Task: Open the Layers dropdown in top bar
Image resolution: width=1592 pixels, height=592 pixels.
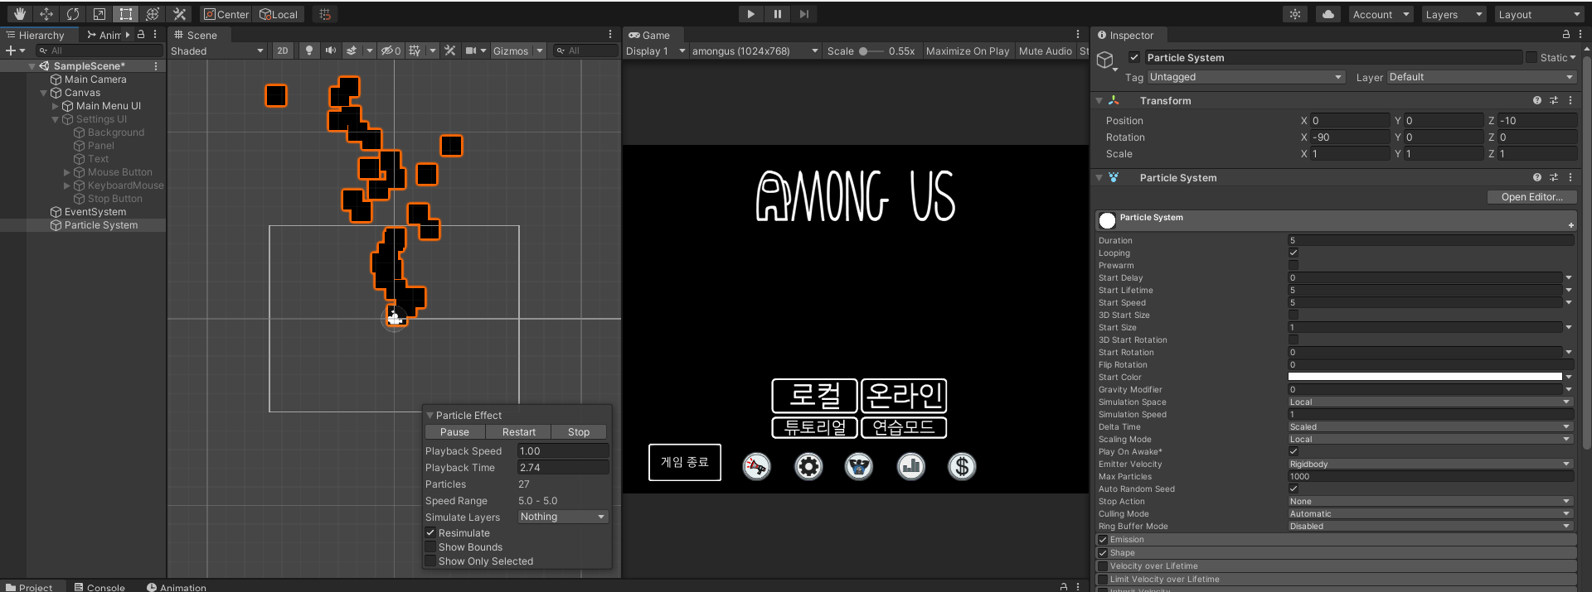Action: pyautogui.click(x=1454, y=14)
